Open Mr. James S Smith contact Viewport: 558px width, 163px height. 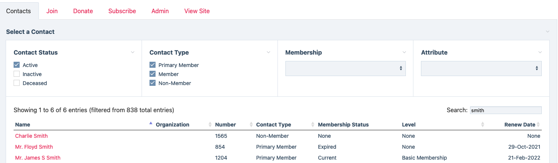point(38,158)
